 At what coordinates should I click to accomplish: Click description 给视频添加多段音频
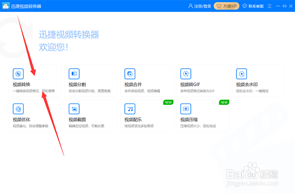coord(139,126)
